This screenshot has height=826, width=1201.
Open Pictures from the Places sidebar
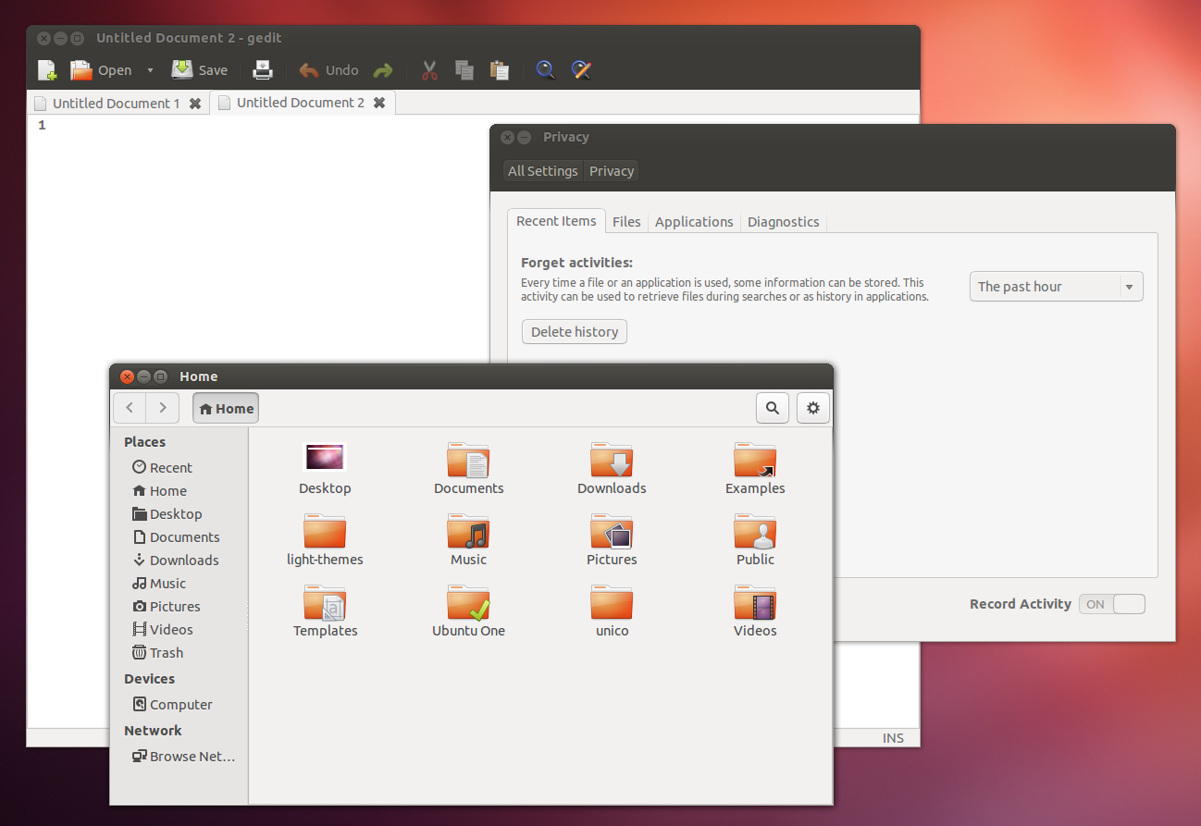[x=180, y=607]
